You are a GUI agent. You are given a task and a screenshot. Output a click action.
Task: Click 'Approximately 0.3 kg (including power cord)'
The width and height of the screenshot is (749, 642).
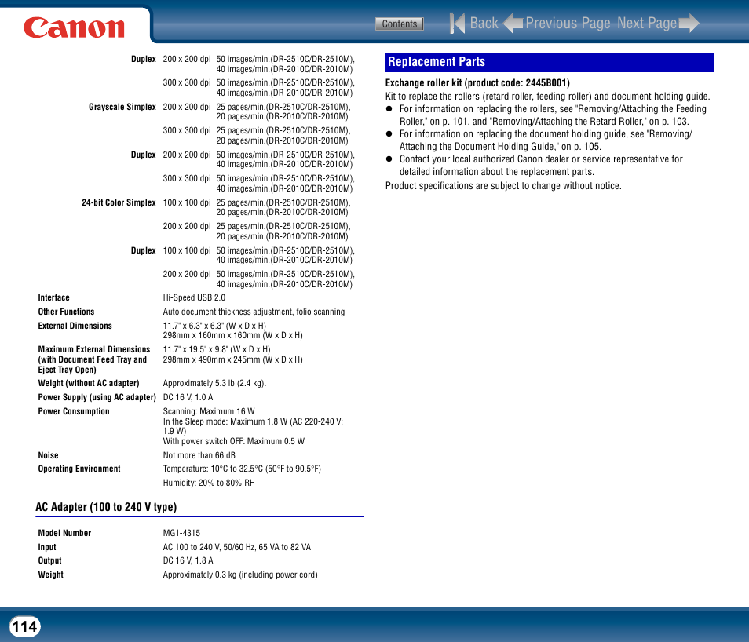(240, 575)
